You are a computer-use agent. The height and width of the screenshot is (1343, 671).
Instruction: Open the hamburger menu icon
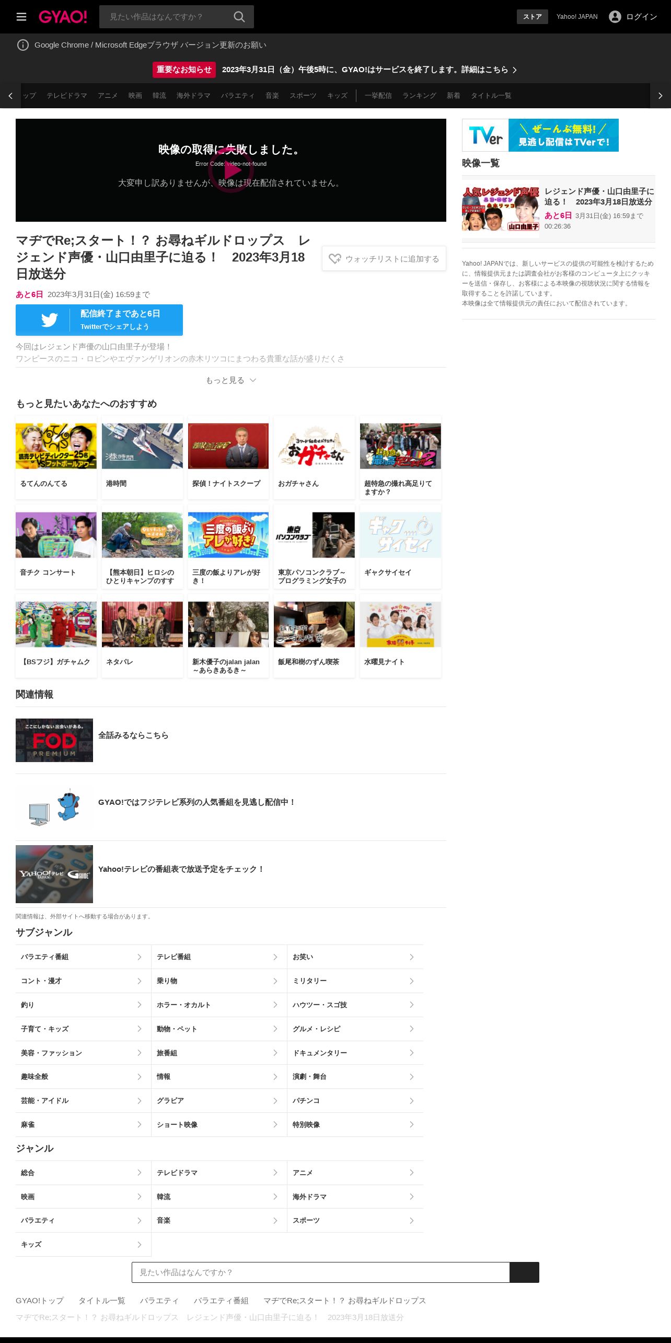(x=21, y=17)
